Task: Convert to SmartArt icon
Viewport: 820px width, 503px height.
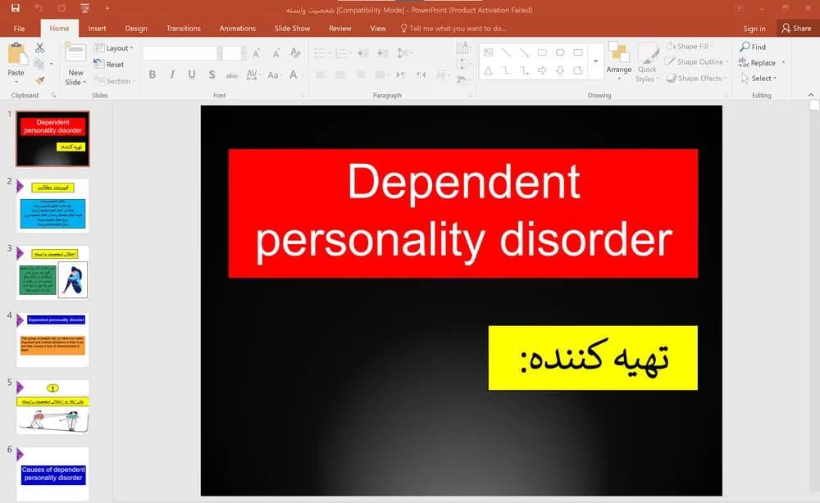Action: click(x=462, y=80)
